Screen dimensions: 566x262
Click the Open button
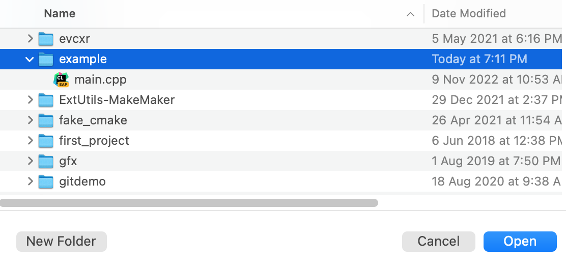[520, 241]
